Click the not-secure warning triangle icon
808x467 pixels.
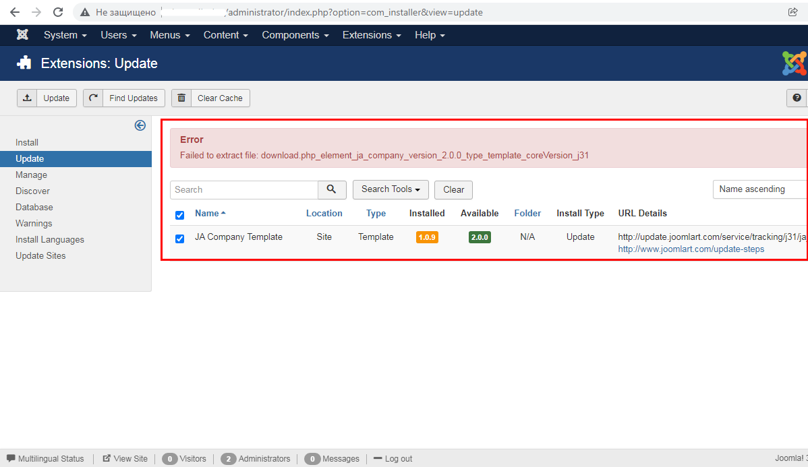(x=85, y=12)
